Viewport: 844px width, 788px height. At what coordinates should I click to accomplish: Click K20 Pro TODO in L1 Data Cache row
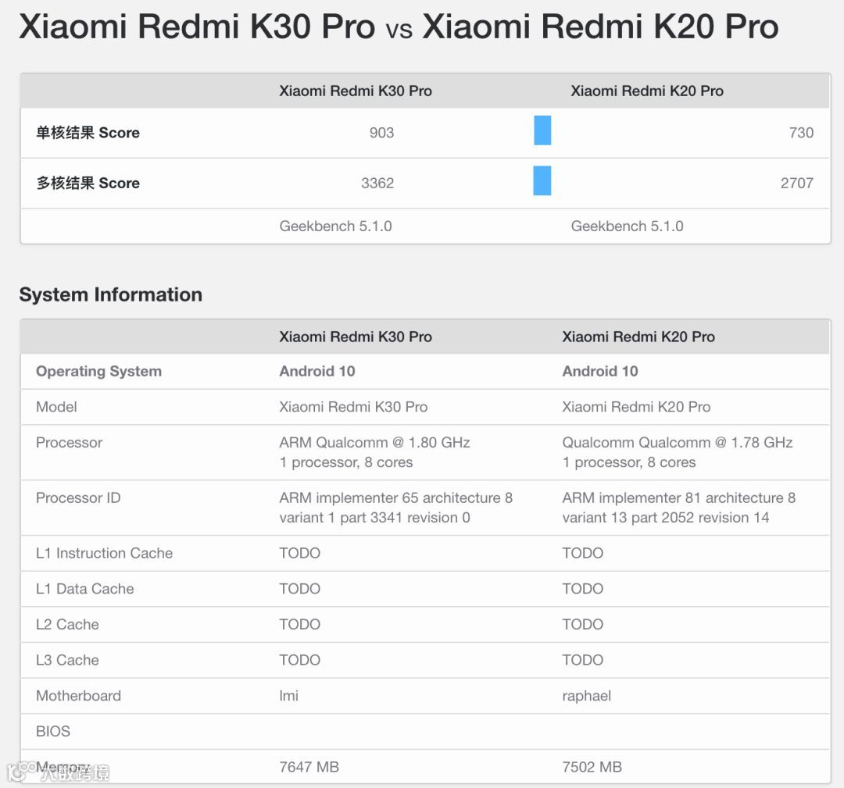pyautogui.click(x=583, y=589)
